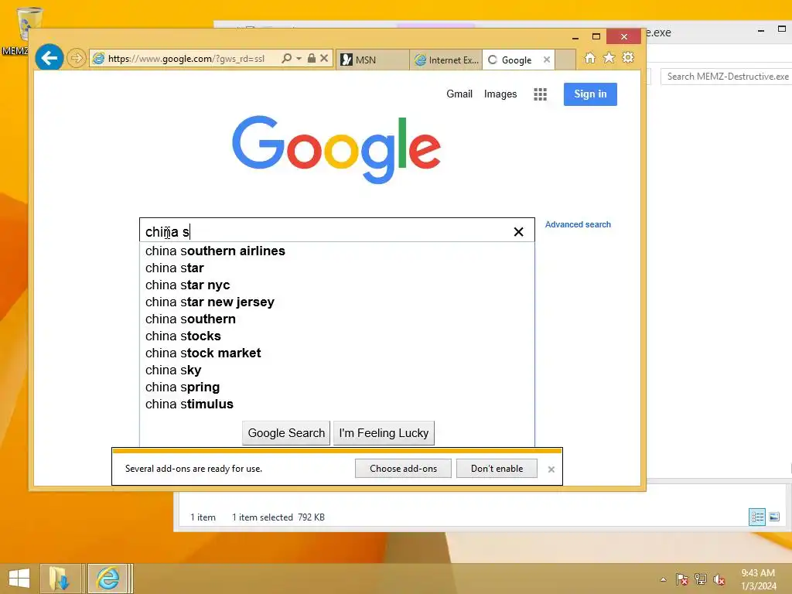Open the network tray icon
This screenshot has height=594, width=792.
(701, 579)
